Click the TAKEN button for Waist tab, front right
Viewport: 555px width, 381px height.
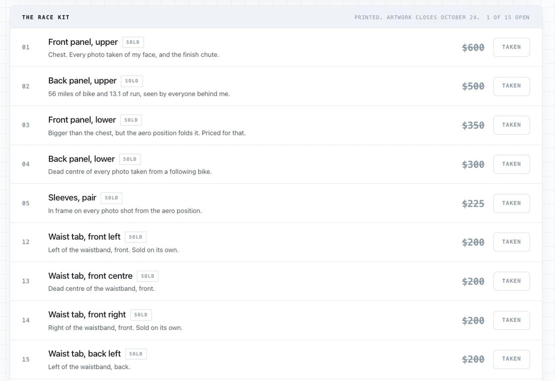pos(511,320)
